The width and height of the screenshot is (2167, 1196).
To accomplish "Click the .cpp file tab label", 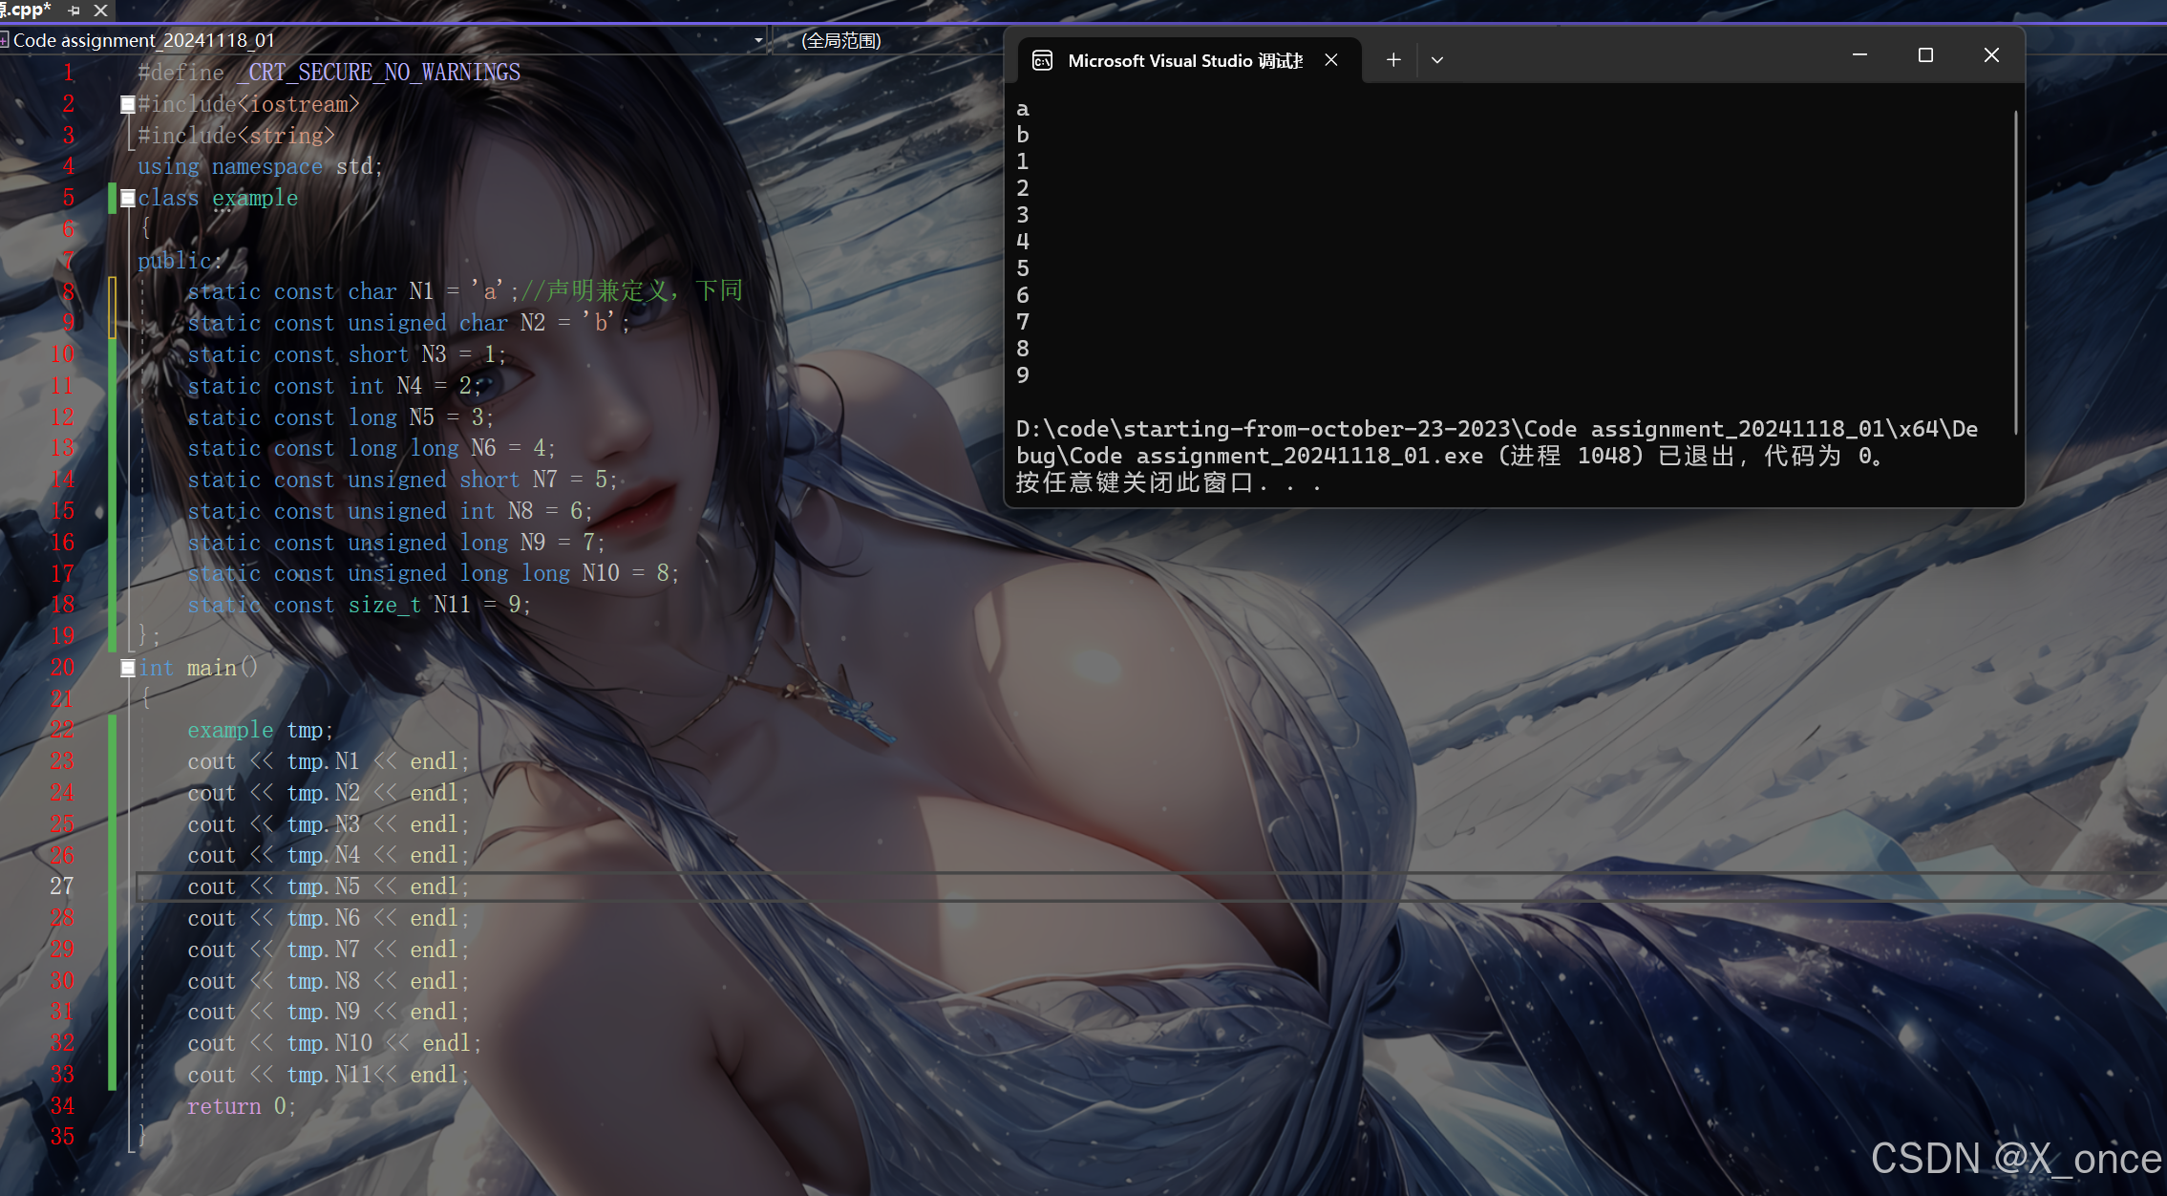I will pyautogui.click(x=27, y=11).
